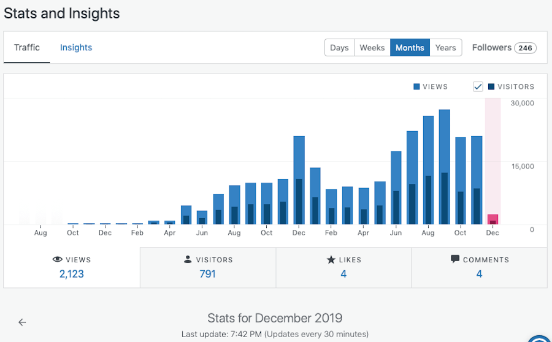
Task: Switch to the Traffic tab
Action: click(x=27, y=48)
